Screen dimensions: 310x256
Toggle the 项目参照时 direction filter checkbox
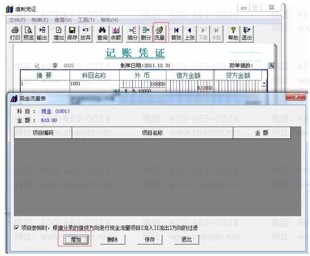[17, 228]
